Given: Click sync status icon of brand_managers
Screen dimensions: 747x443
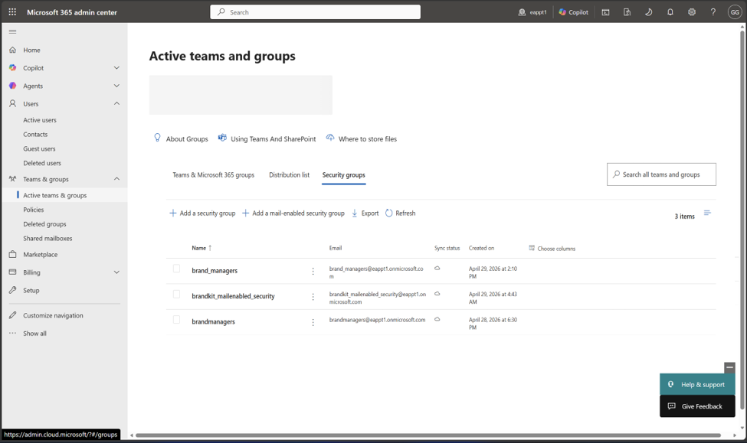Looking at the screenshot, I should pos(437,269).
